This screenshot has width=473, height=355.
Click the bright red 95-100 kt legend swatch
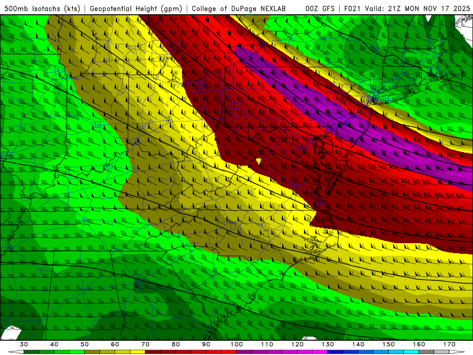click(229, 352)
